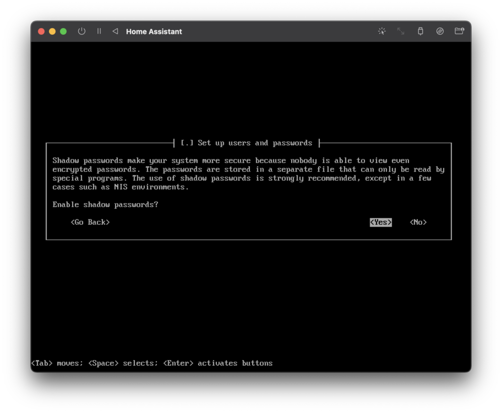Open the shared folder icon

click(459, 31)
